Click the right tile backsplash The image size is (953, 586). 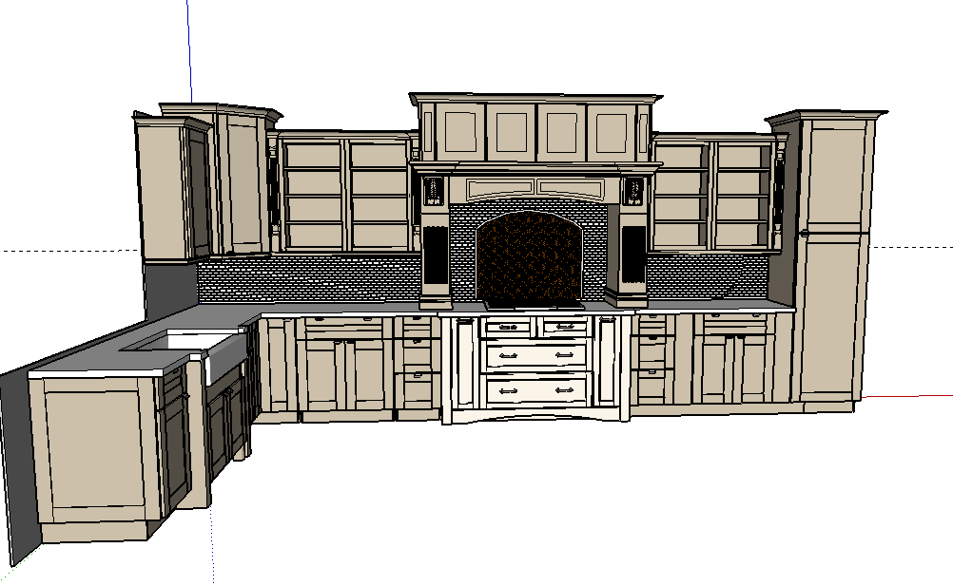[708, 276]
